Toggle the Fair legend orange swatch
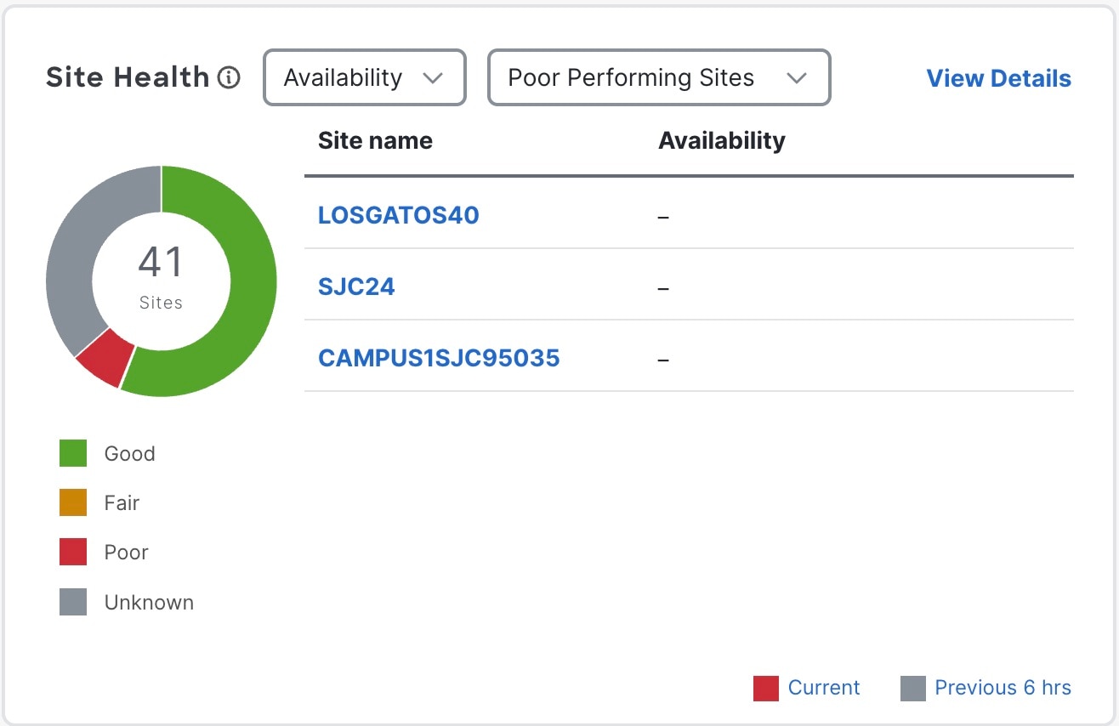The width and height of the screenshot is (1119, 726). point(73,502)
